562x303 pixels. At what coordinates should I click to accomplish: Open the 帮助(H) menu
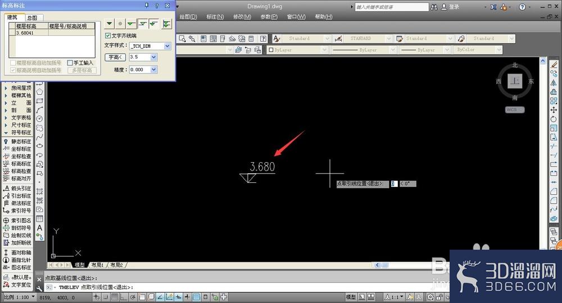pyautogui.click(x=323, y=17)
